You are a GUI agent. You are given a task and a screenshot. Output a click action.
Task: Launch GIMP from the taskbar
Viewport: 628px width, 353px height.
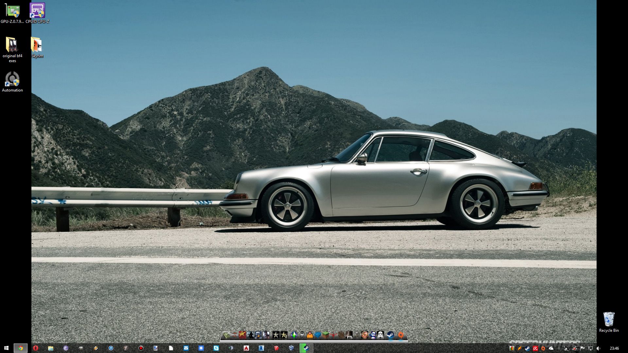[x=81, y=348]
